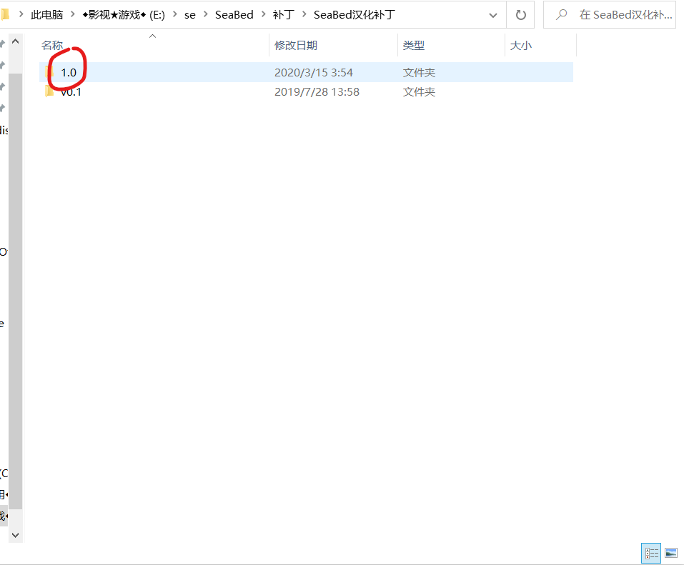This screenshot has height=565, width=684.
Task: Sort files by 大小 column
Action: tap(520, 45)
